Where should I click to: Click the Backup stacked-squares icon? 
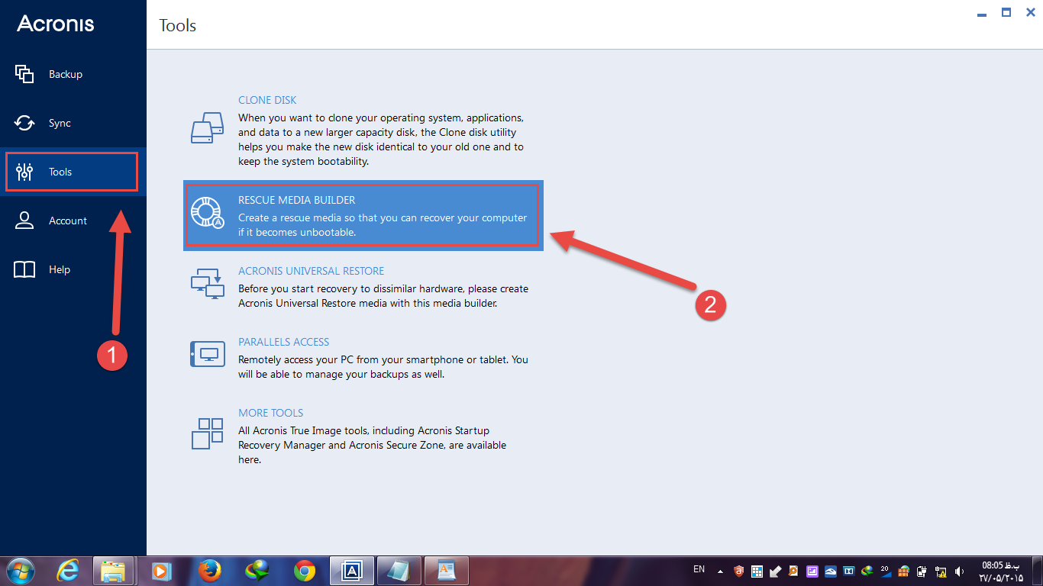24,74
